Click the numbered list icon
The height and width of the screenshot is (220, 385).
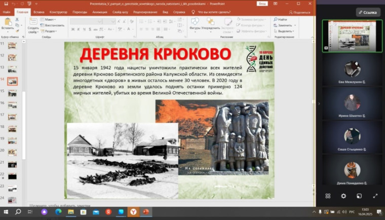point(151,22)
